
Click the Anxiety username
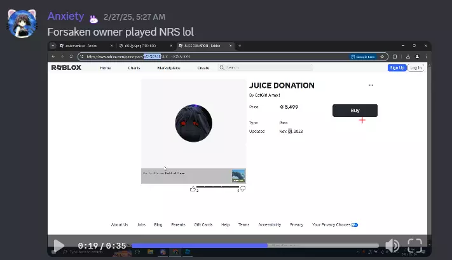[65, 16]
